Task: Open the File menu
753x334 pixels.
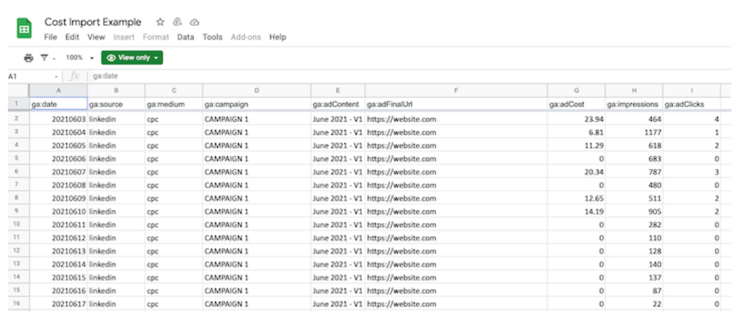Action: point(51,37)
